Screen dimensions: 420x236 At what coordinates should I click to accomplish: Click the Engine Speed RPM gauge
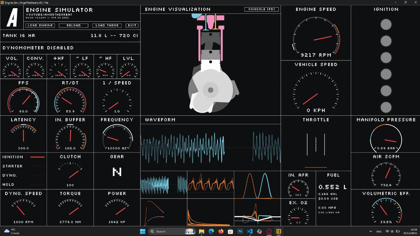click(316, 38)
